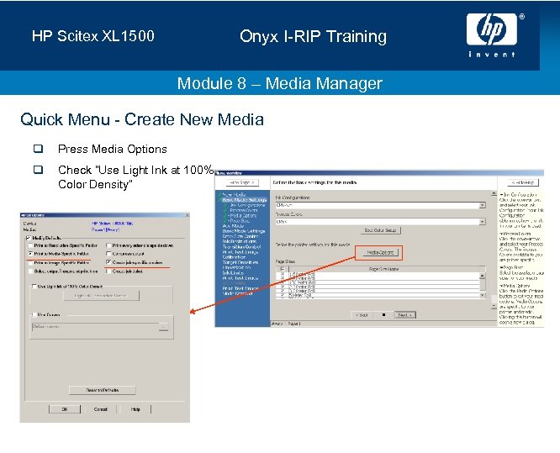Click the wizard window title bar icon
Screen dimensions: 560x453
pos(218,173)
